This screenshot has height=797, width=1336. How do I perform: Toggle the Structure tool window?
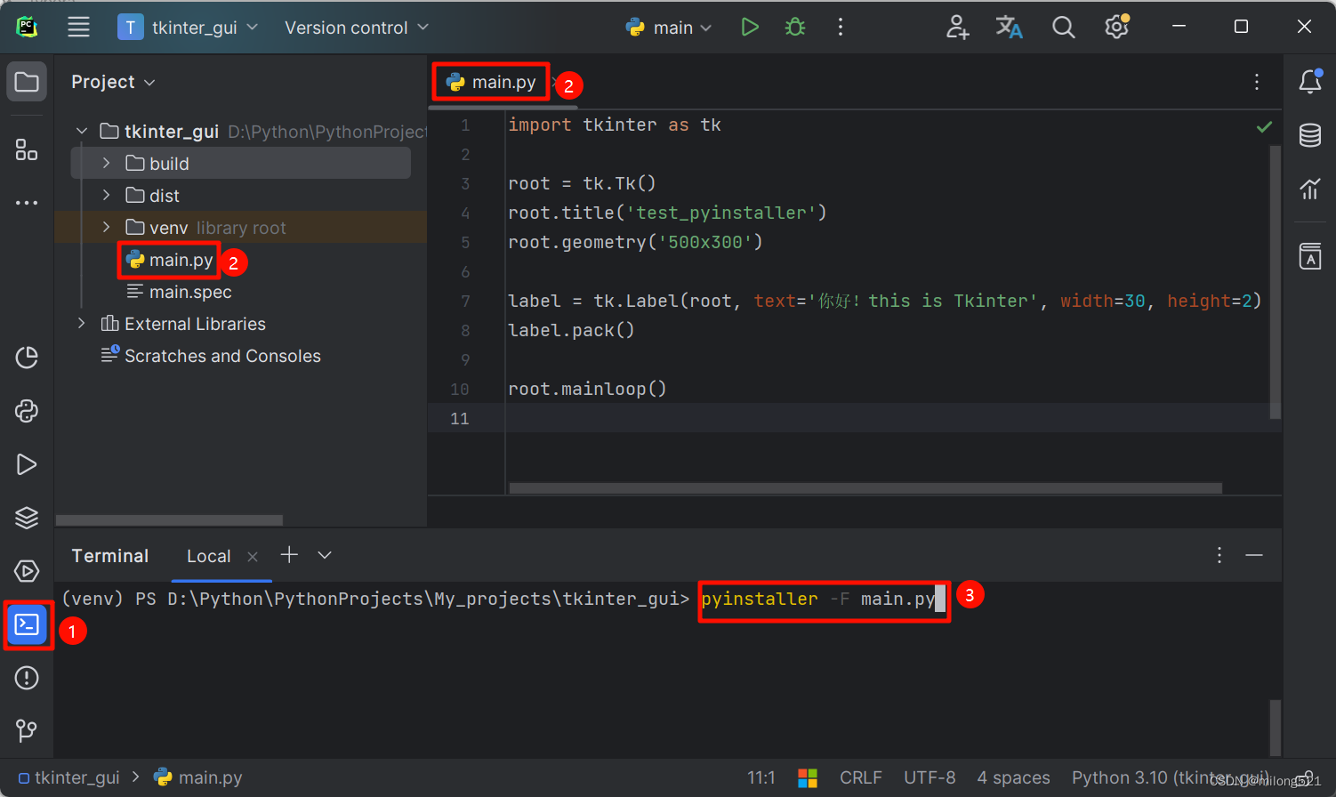27,149
